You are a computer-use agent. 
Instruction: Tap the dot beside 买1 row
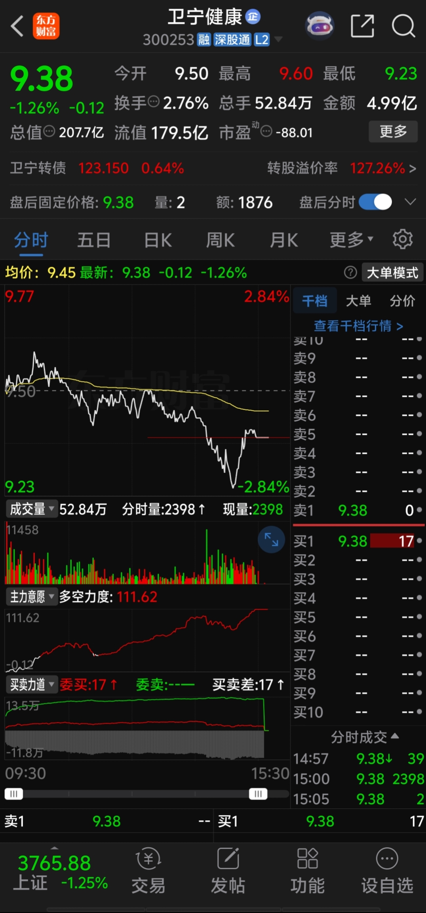pos(419,541)
